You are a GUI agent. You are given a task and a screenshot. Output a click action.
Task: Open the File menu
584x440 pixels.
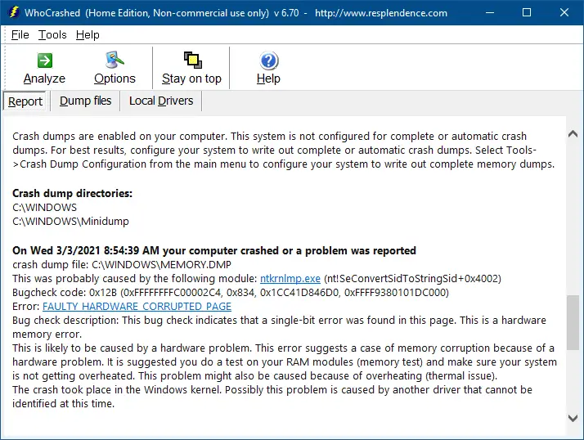click(20, 34)
